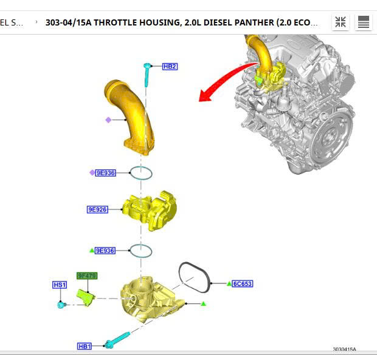Click the green highlighted 9F479 label

[86, 276]
